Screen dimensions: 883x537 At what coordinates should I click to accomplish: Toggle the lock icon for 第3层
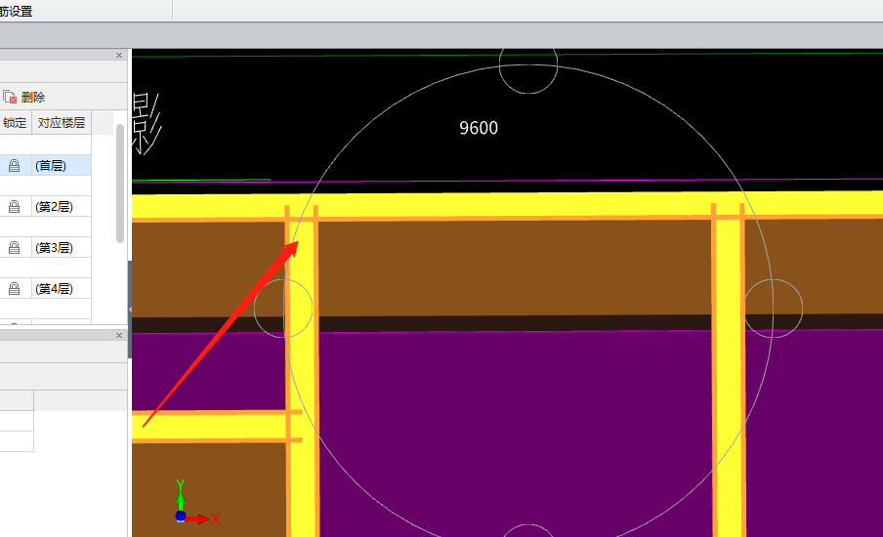click(14, 248)
